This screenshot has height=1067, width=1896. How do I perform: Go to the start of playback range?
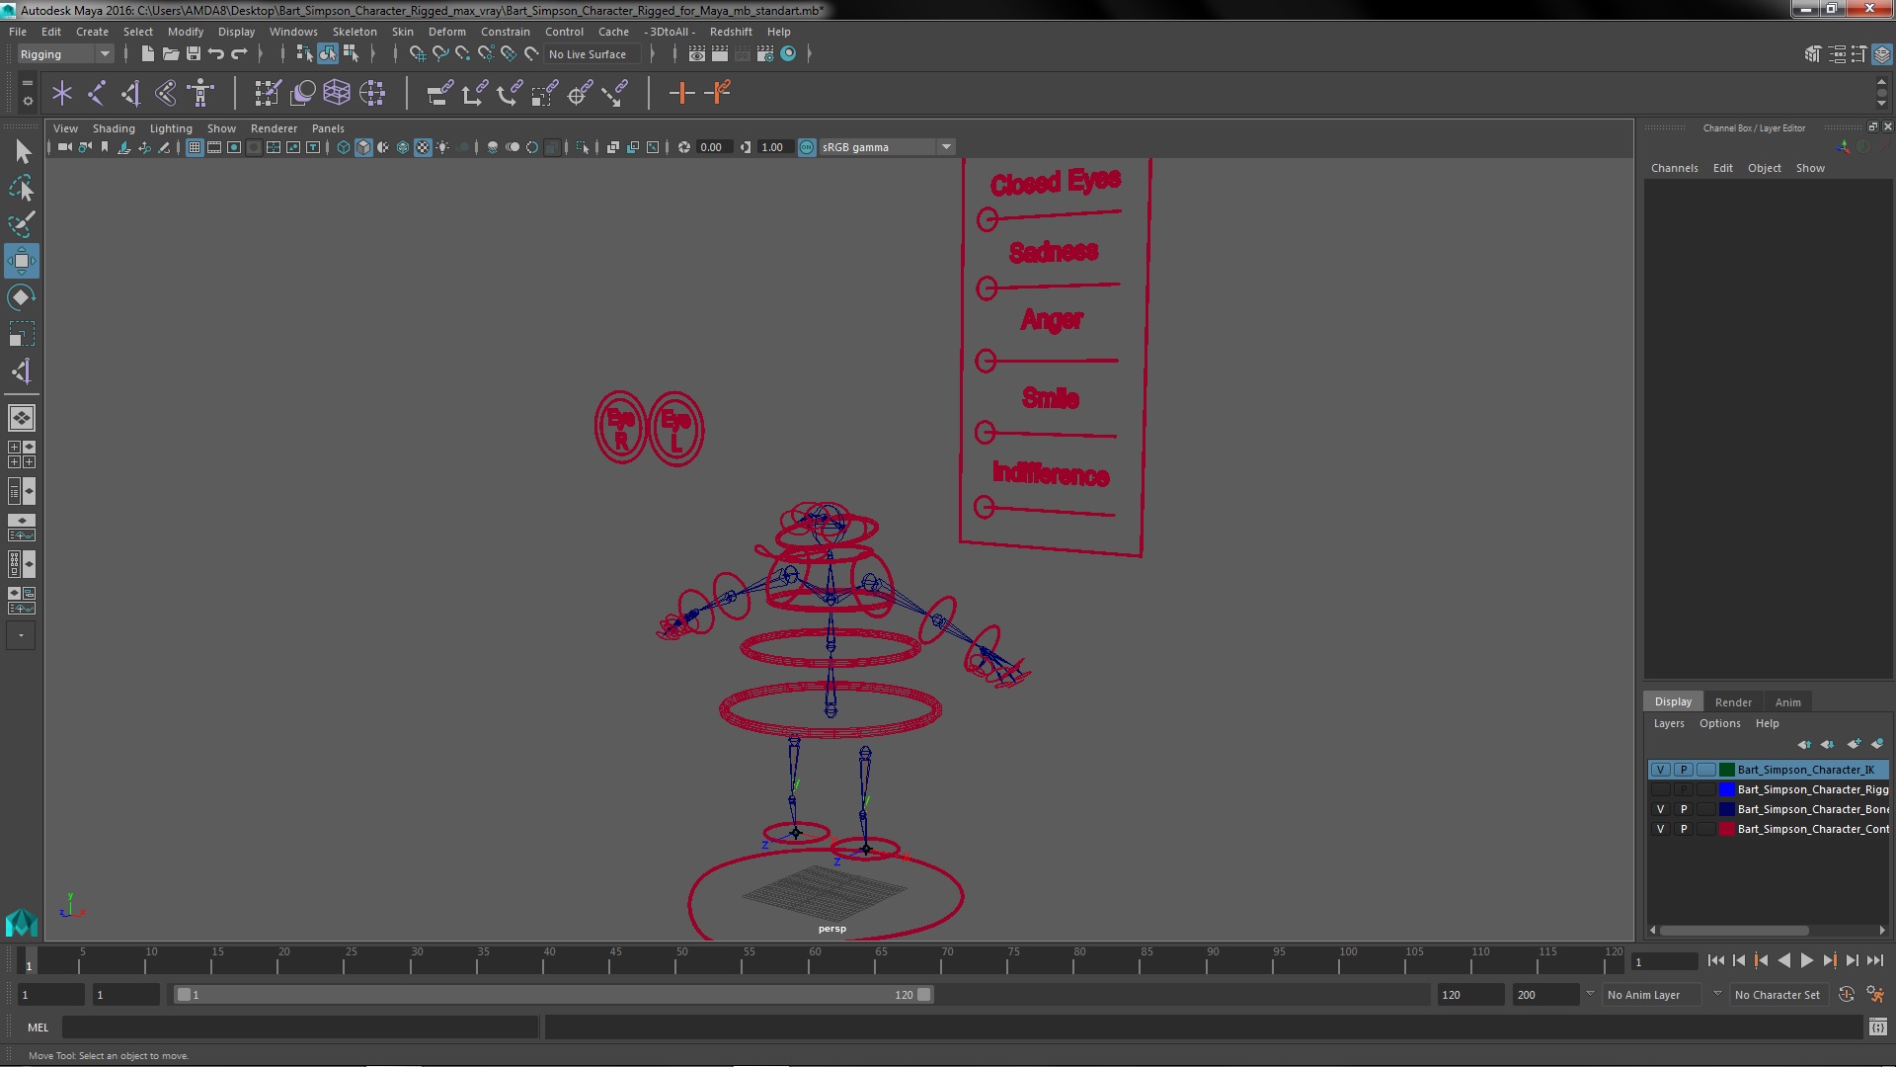tap(1716, 960)
